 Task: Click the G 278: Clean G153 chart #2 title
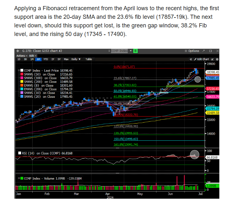click(x=42, y=51)
